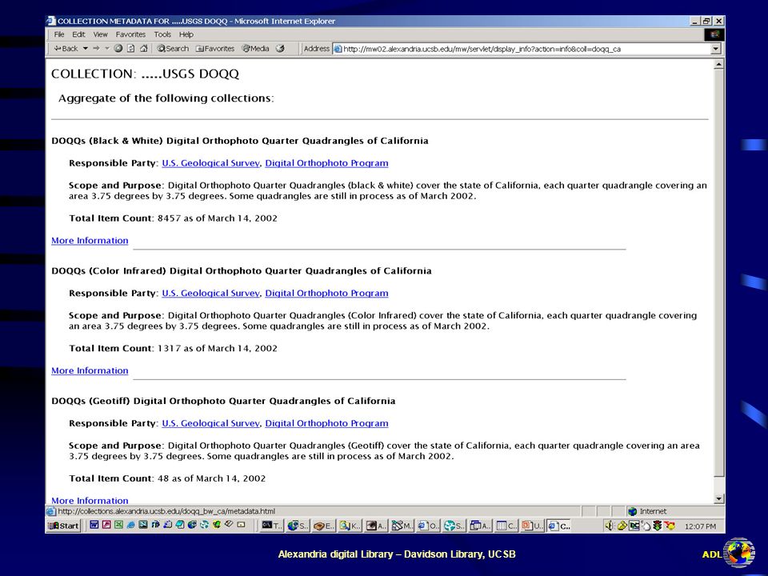Go to the Home page icon

(143, 49)
